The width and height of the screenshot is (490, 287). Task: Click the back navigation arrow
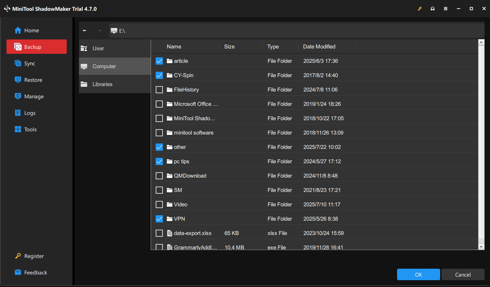pos(85,30)
